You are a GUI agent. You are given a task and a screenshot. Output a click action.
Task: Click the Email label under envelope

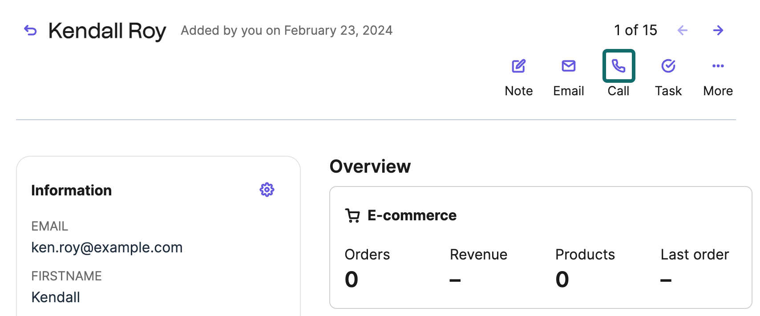click(x=568, y=91)
